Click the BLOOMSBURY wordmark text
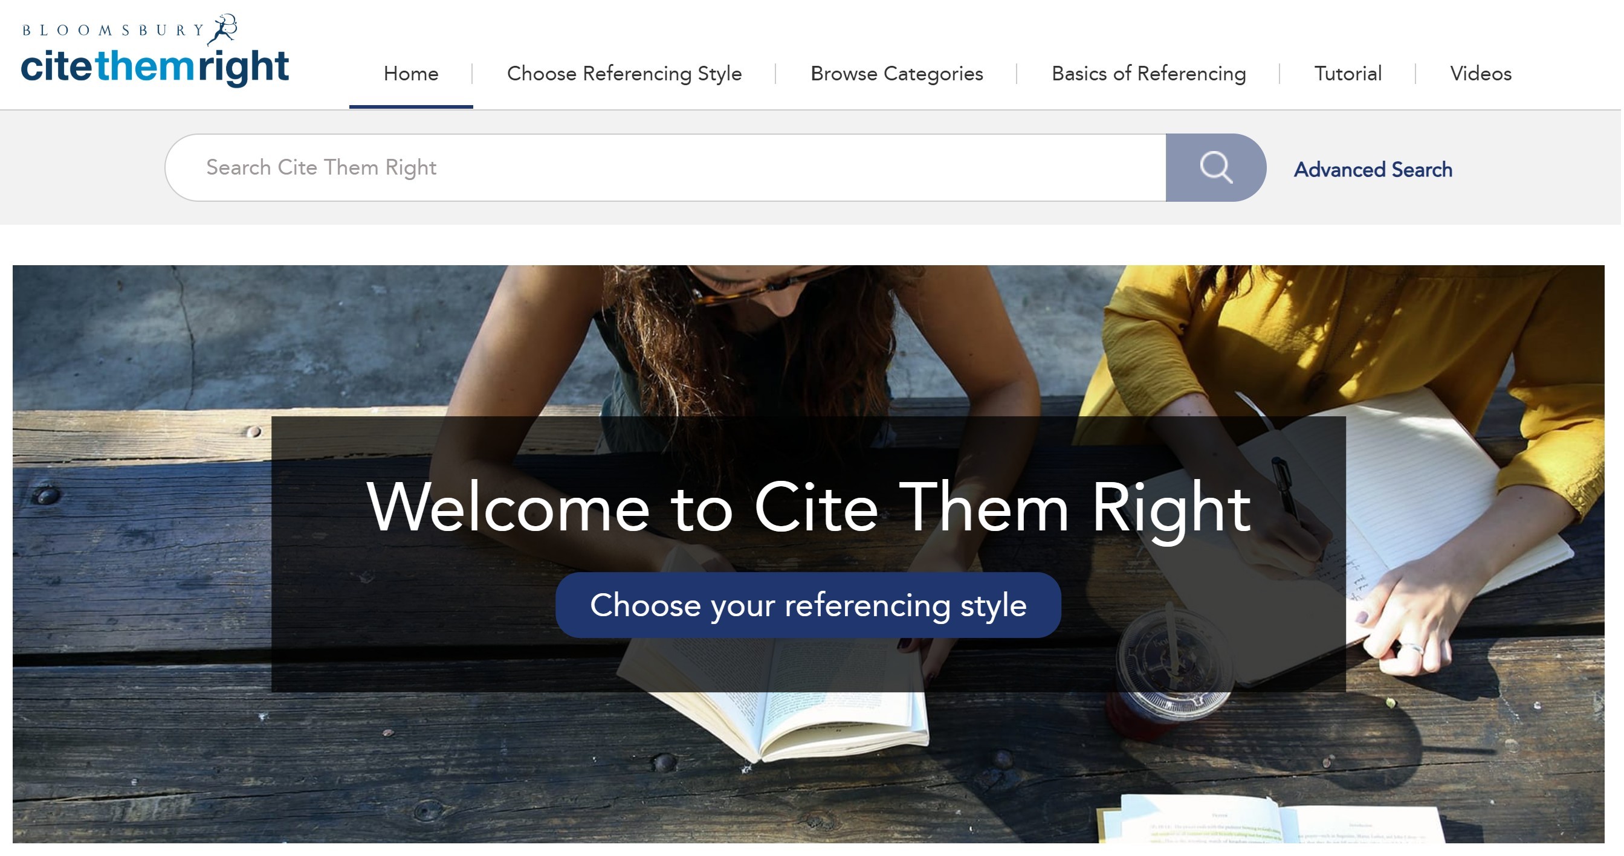1624x856 pixels. click(x=114, y=30)
